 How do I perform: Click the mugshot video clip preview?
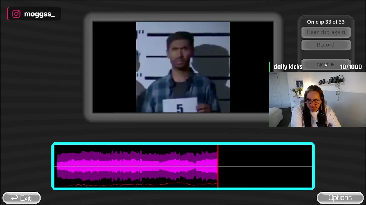[183, 67]
